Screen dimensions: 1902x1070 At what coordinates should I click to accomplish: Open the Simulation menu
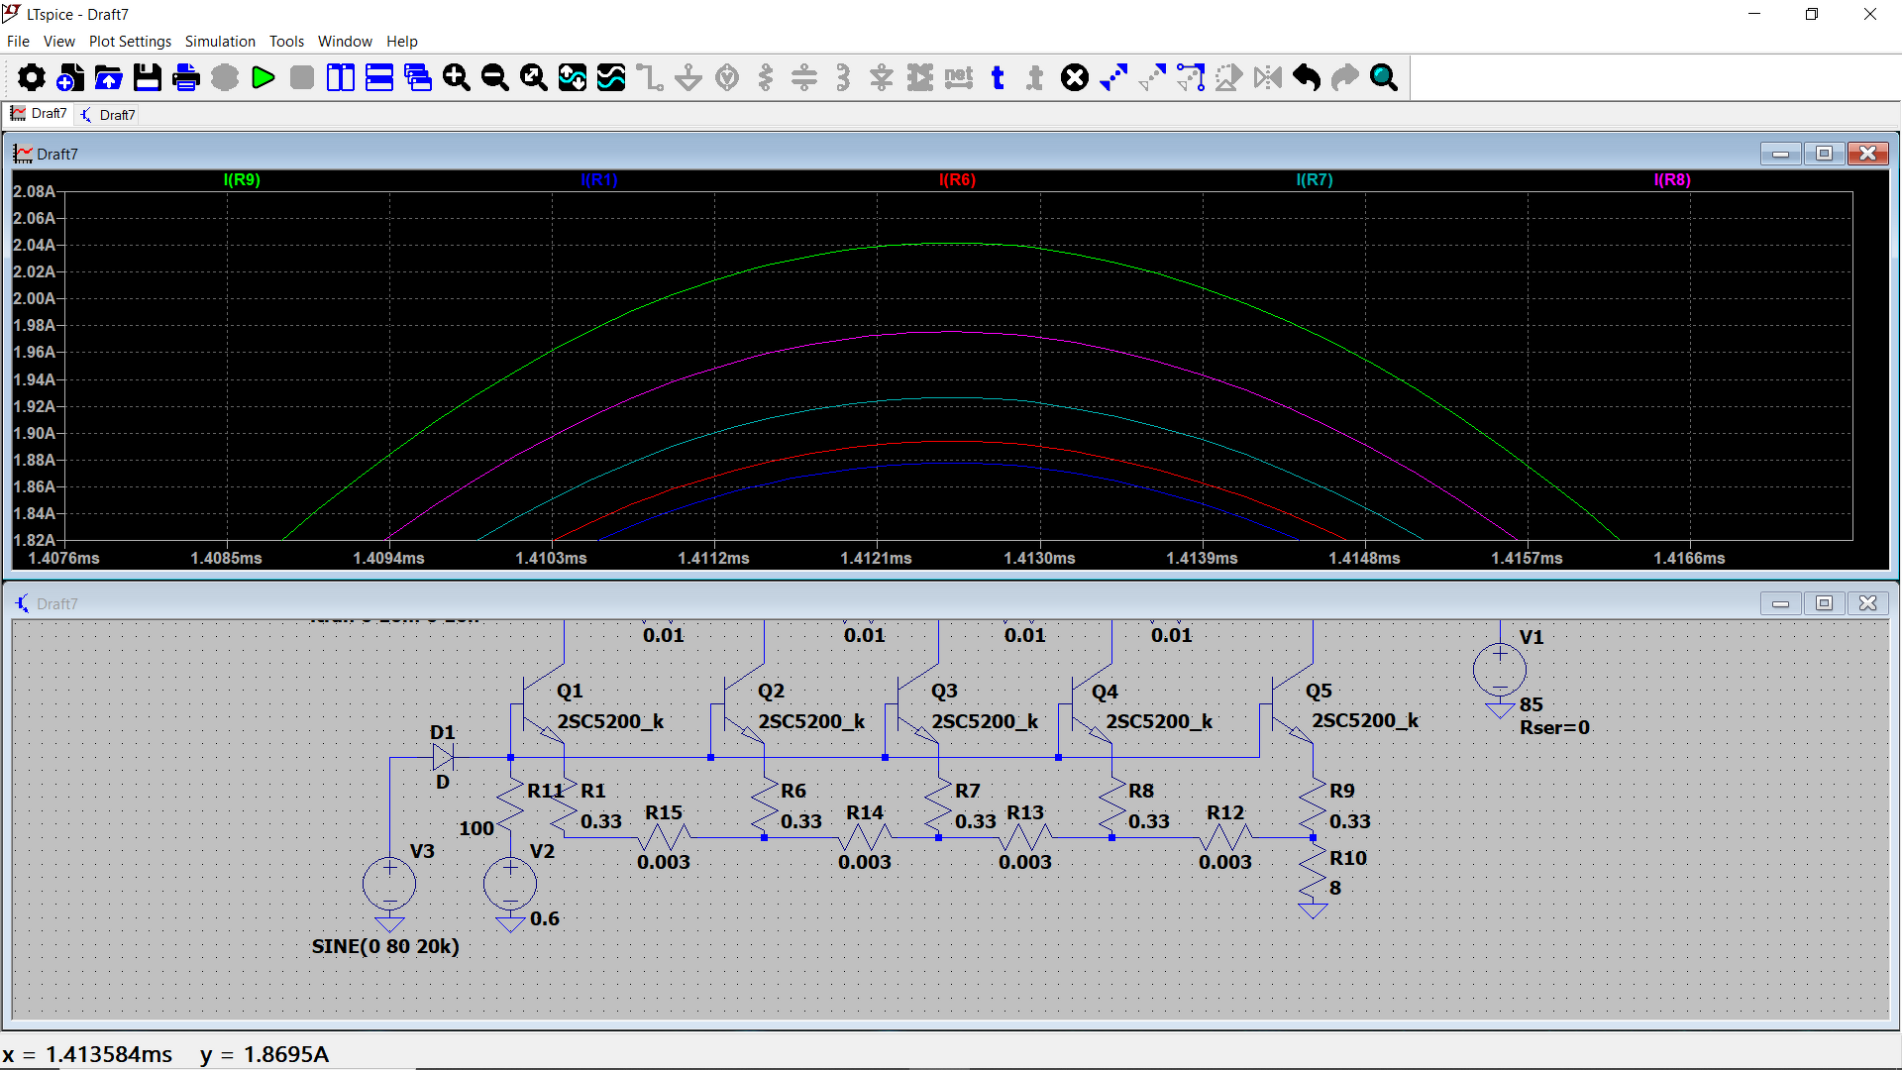tap(220, 42)
